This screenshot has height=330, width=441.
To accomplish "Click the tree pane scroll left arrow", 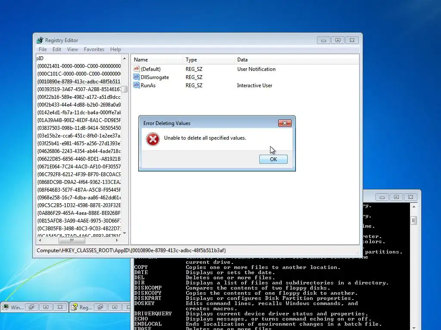I will click(40, 241).
